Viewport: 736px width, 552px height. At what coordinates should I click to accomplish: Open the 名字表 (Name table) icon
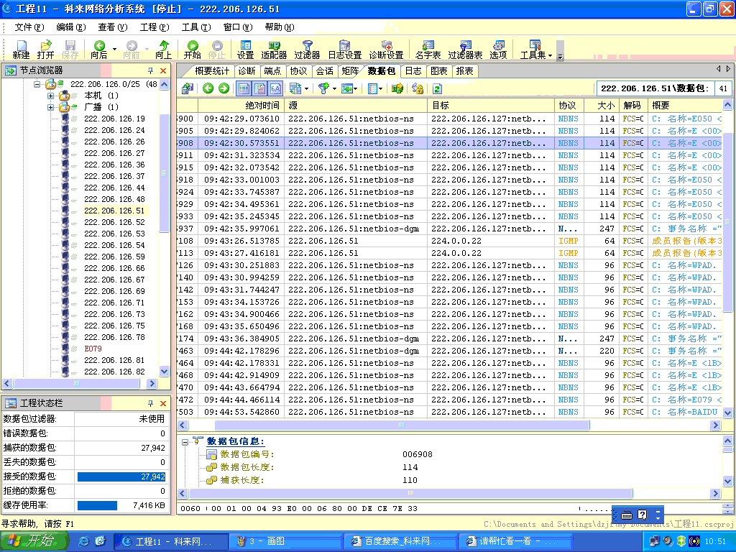tap(428, 49)
